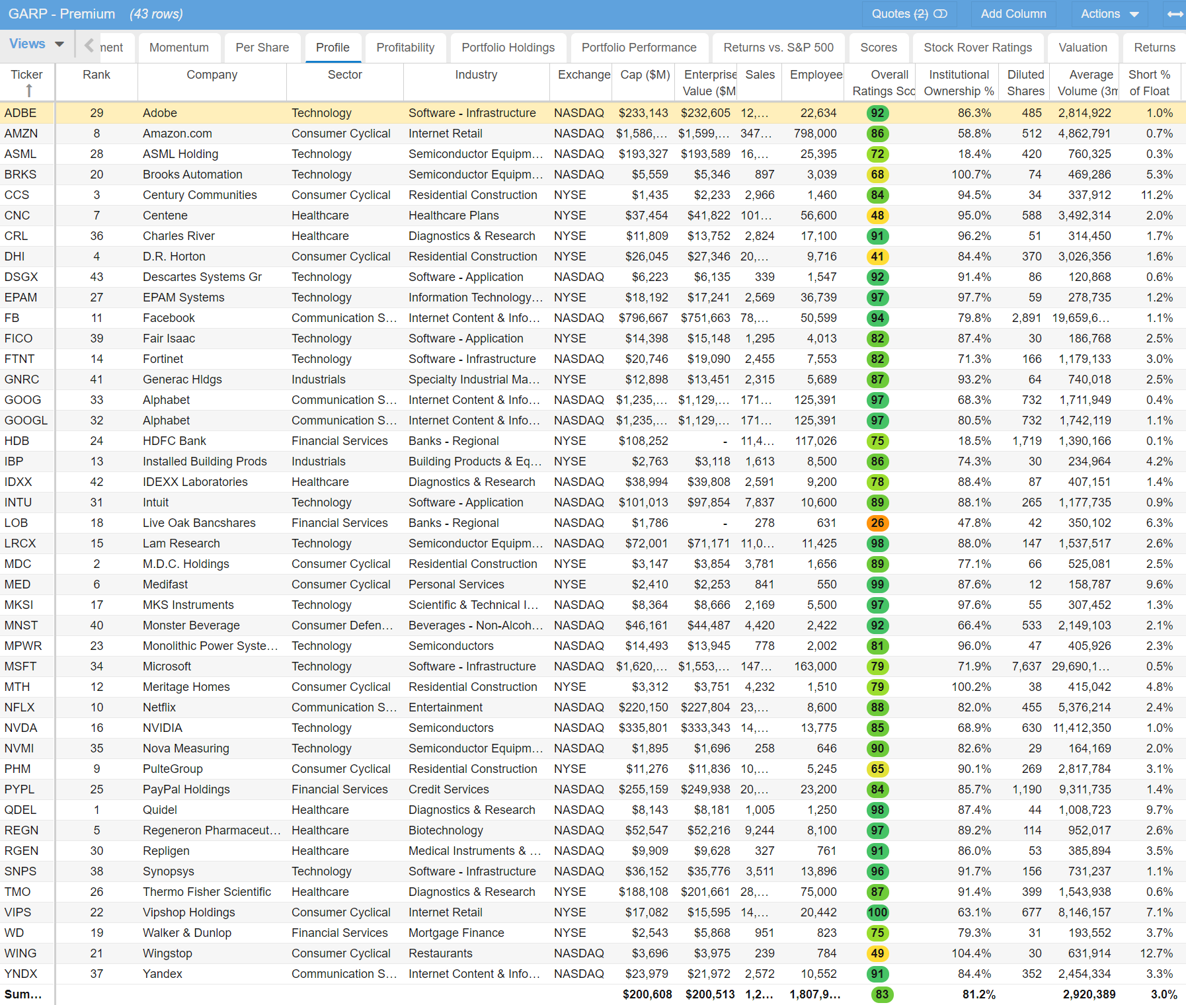Select the Profile tab
Viewport: 1186px width, 1005px height.
(x=333, y=48)
